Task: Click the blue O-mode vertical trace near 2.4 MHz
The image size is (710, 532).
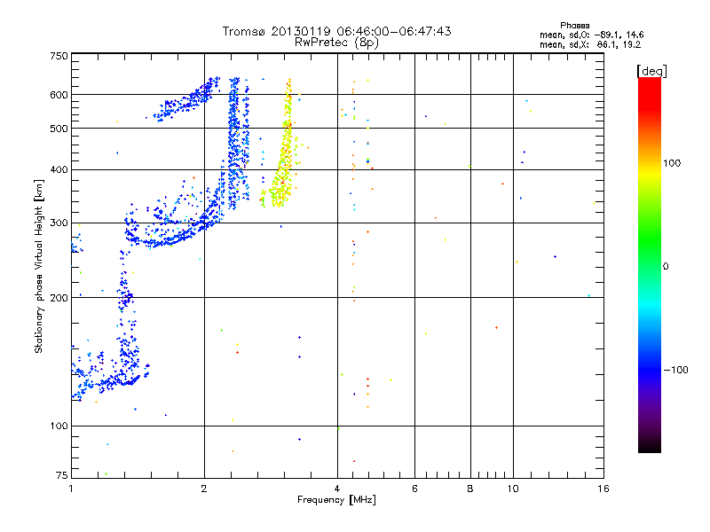Action: (x=233, y=145)
